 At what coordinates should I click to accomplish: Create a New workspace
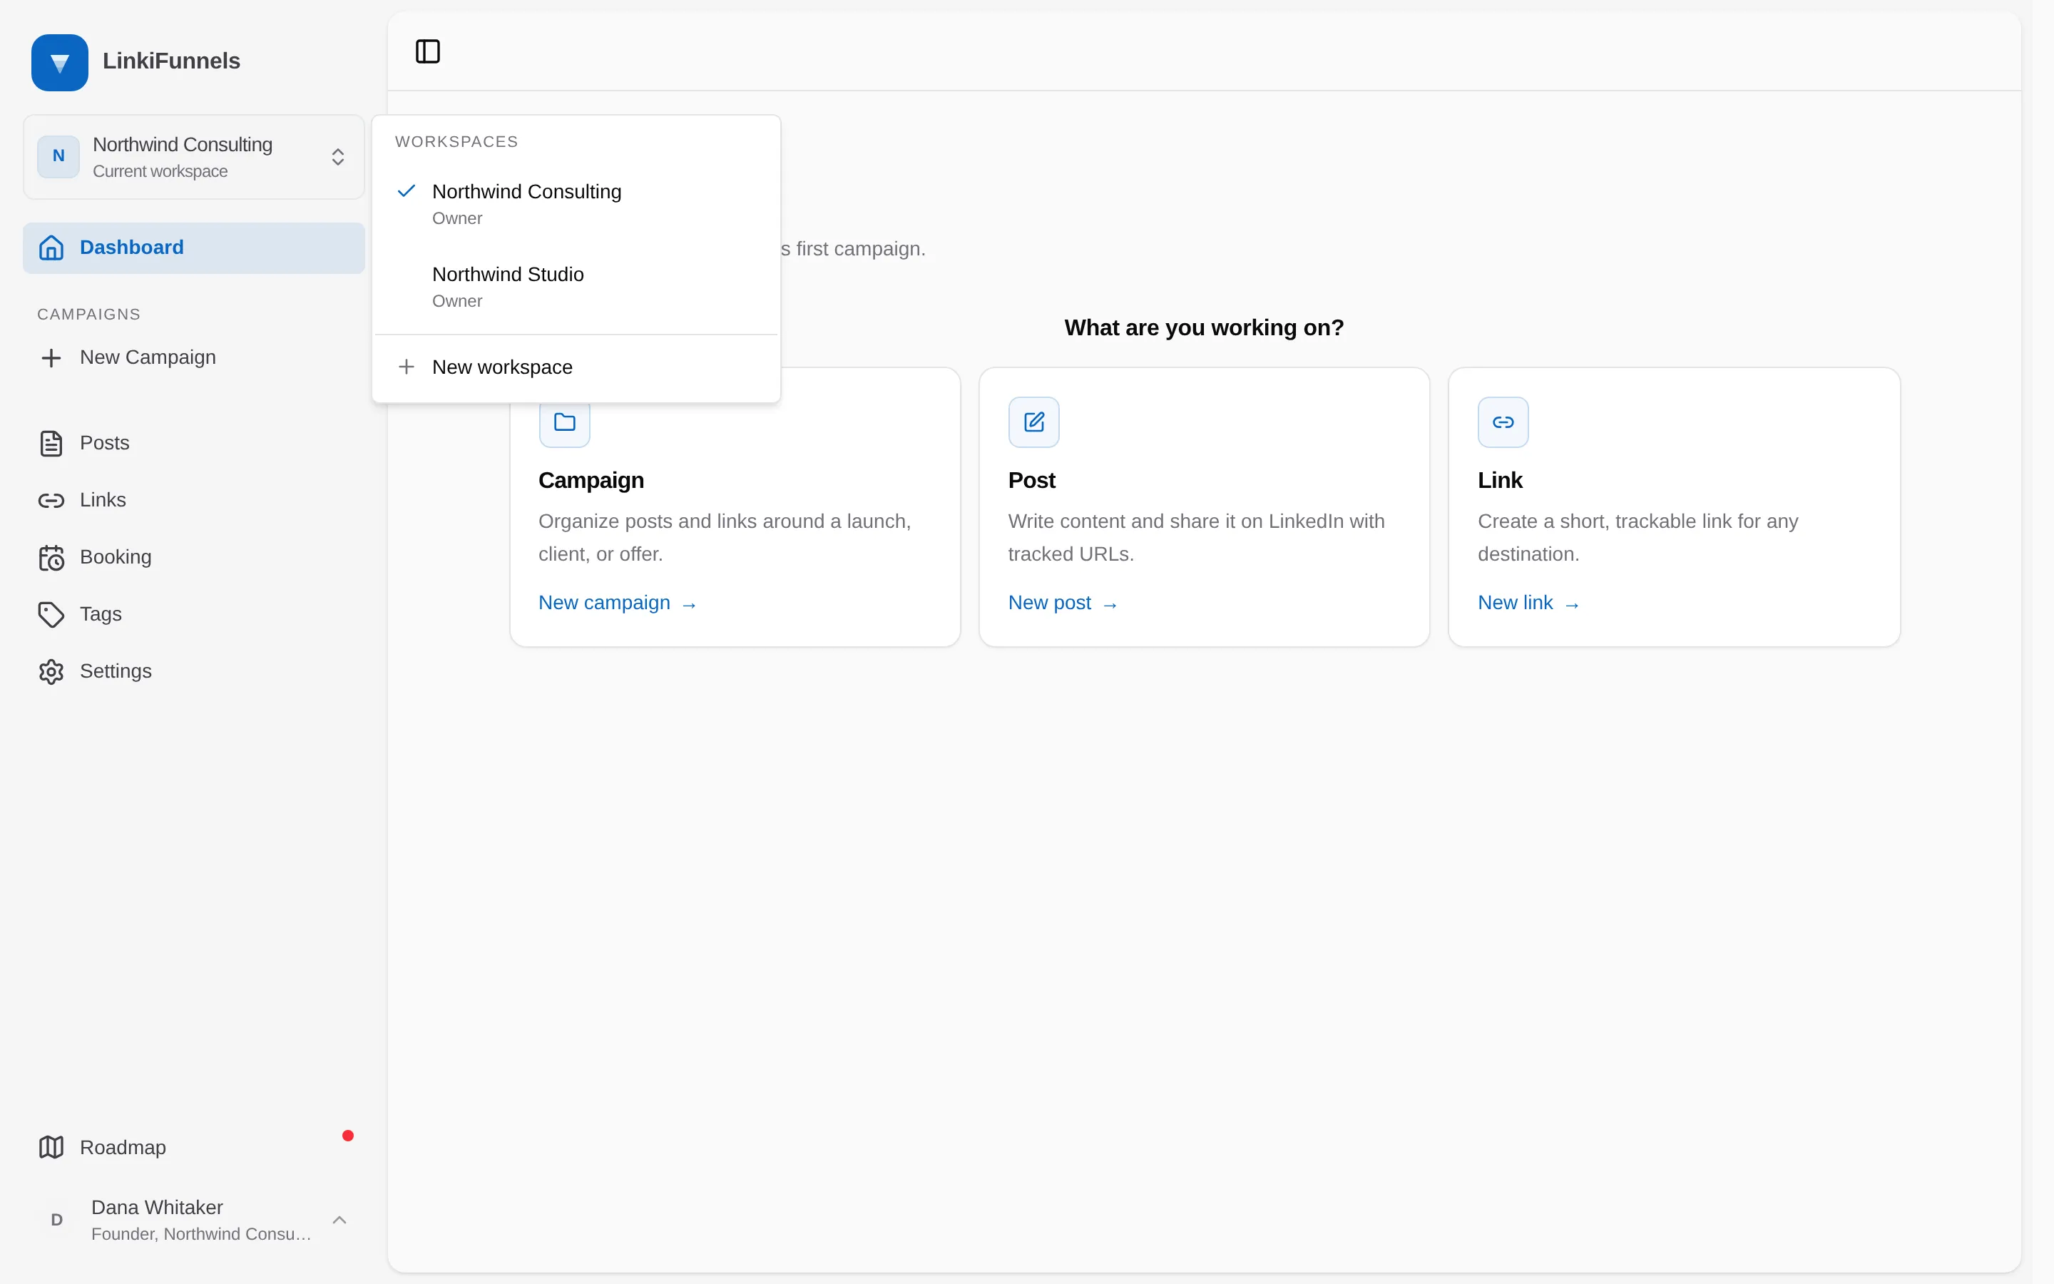576,367
